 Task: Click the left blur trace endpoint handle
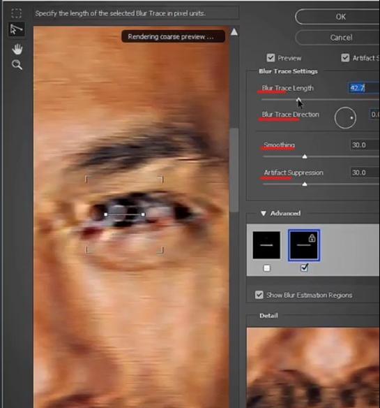pos(106,214)
